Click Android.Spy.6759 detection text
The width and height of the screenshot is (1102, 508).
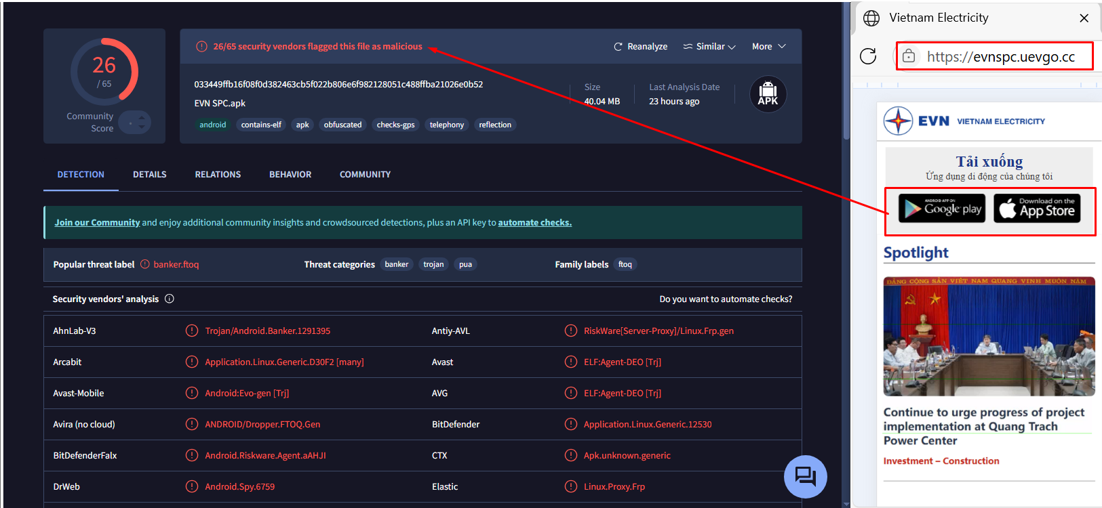point(240,487)
